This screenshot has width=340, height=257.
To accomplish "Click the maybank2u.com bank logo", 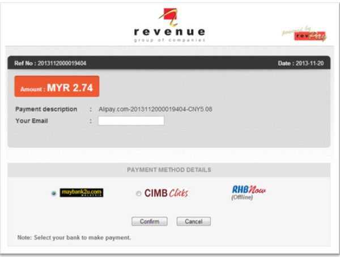I will point(82,193).
